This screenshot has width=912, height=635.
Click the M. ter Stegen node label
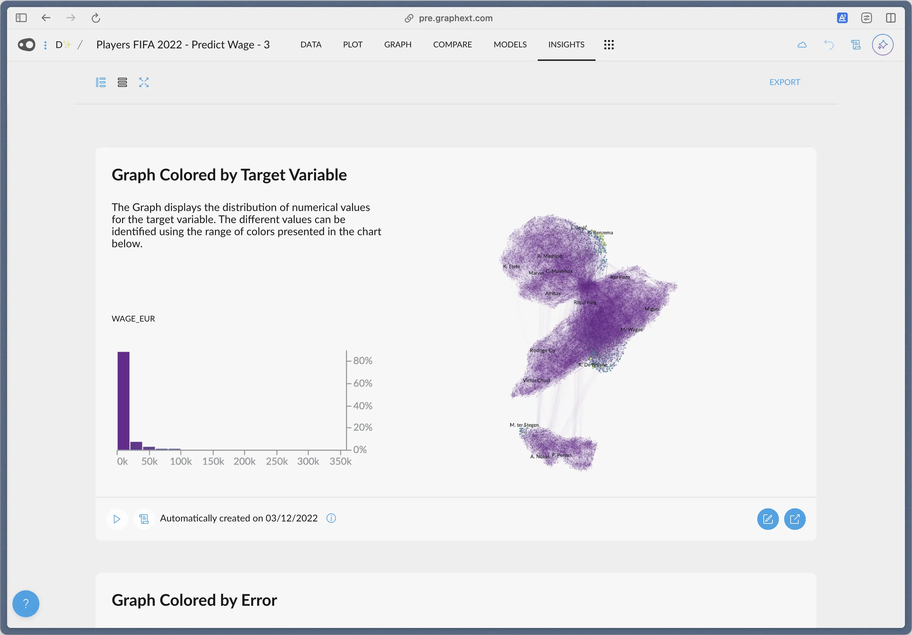coord(524,425)
